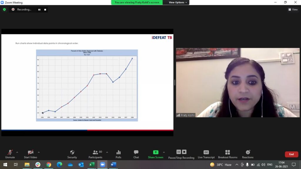Click the red End meeting button
Viewport: 301px width, 169px height.
point(291,154)
